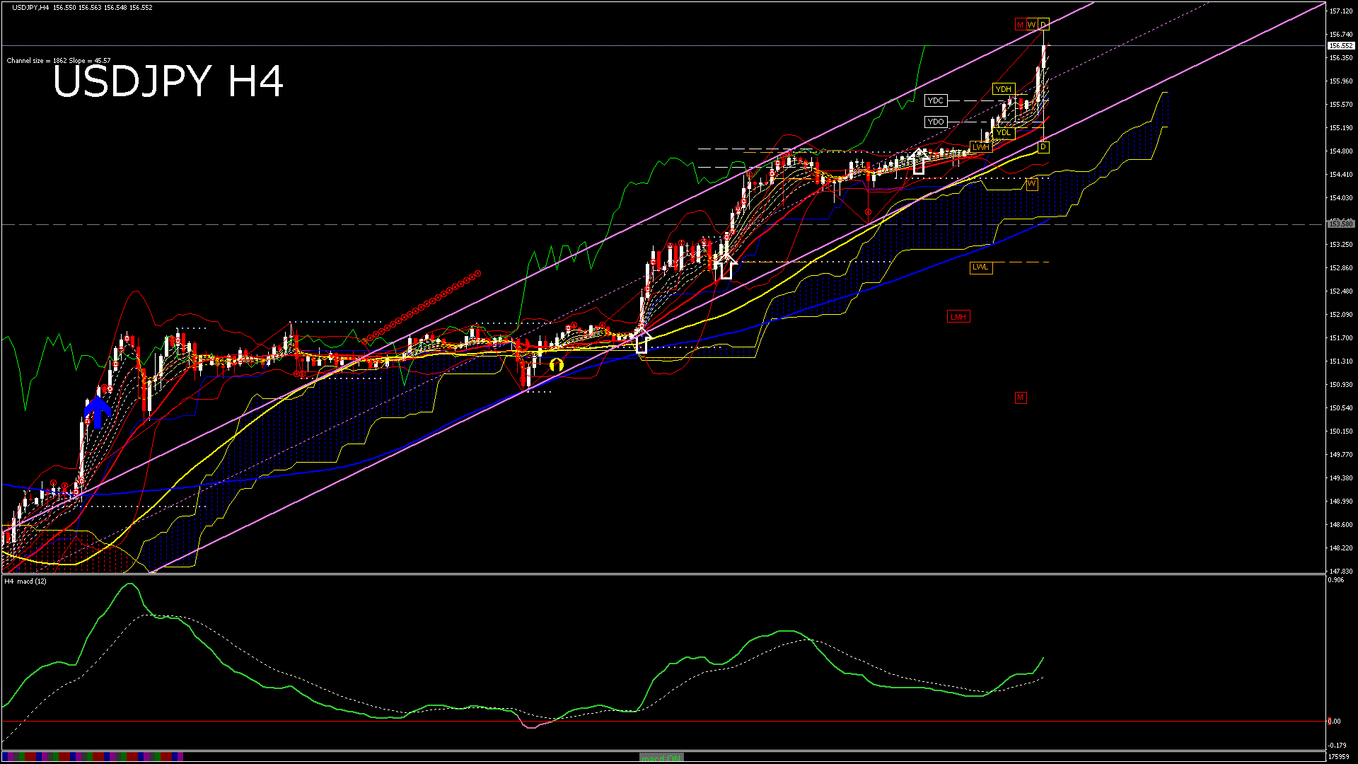
Task: Click the current price tag 156.552
Action: pos(1340,46)
